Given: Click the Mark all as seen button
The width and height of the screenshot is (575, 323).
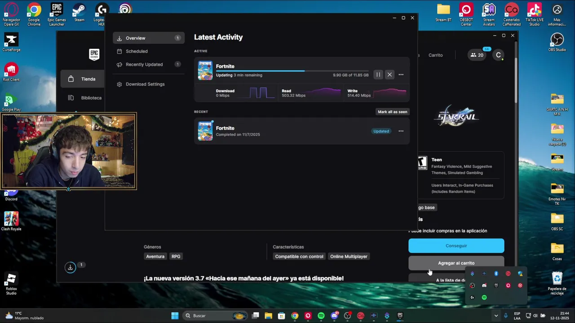Looking at the screenshot, I should (x=393, y=112).
